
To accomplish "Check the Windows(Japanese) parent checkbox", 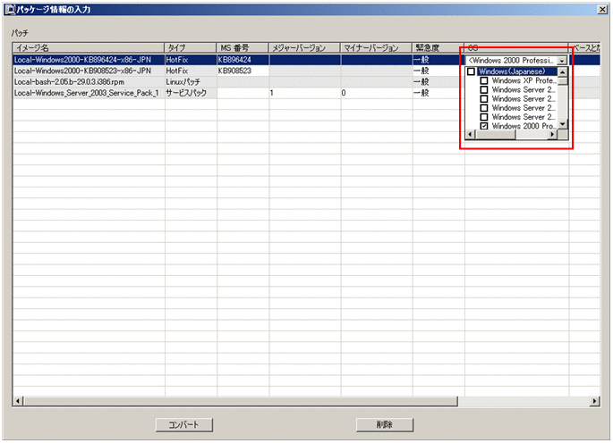I will coord(471,71).
